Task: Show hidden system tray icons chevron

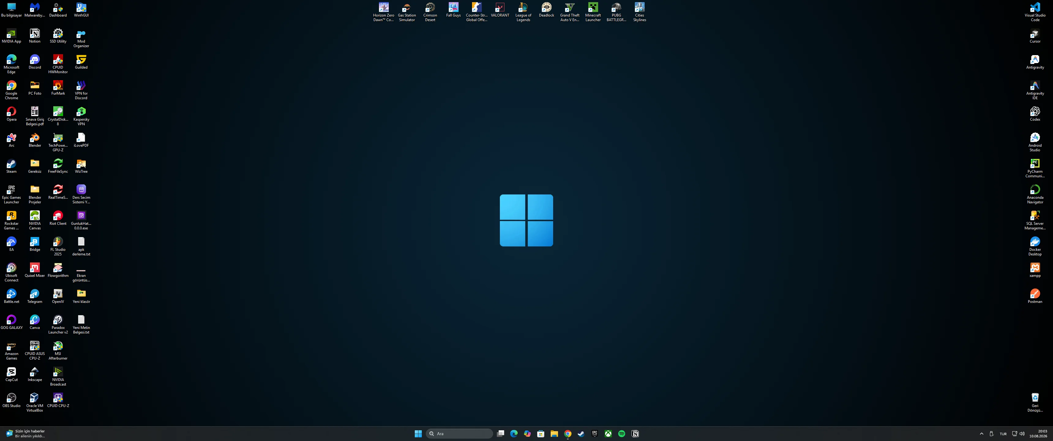Action: pos(981,434)
